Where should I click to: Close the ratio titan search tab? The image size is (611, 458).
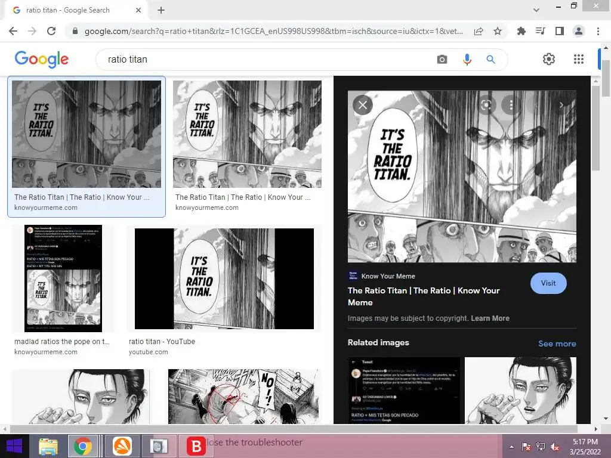(x=138, y=11)
